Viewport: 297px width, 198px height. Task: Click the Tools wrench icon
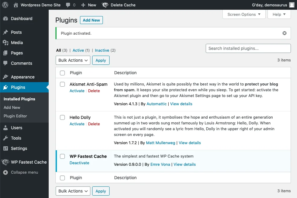coord(5,138)
